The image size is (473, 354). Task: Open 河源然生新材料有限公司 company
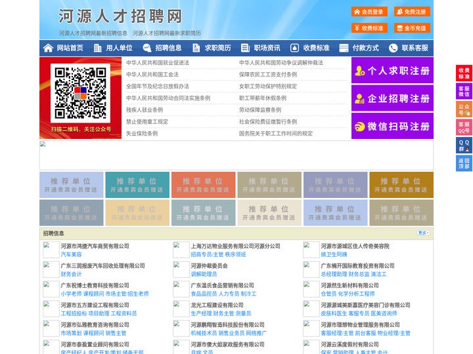[349, 285]
